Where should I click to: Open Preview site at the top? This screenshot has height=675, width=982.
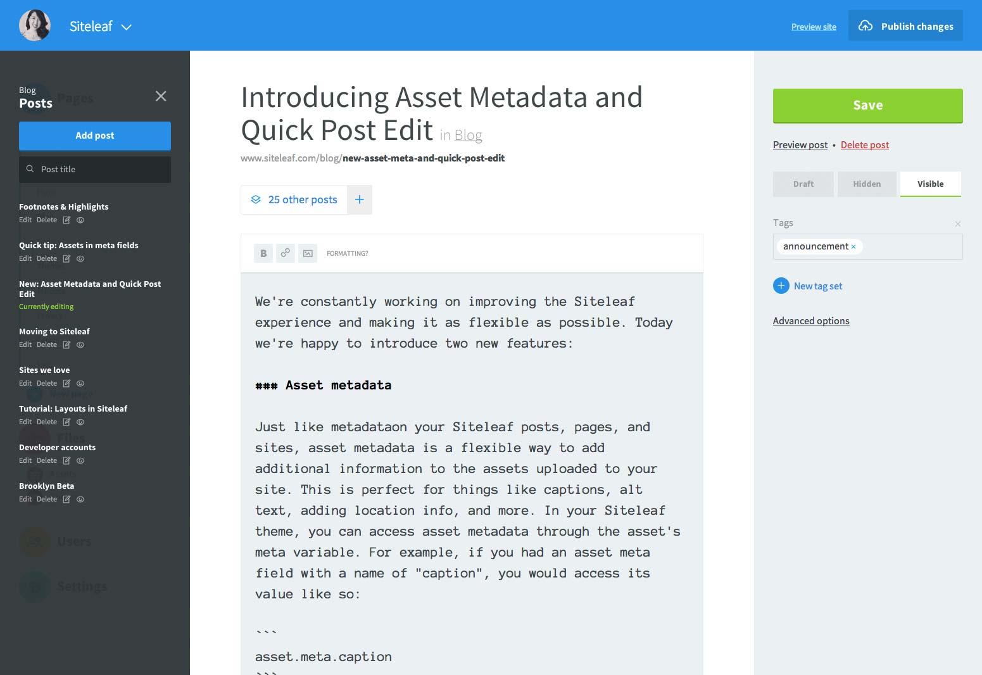pos(813,27)
